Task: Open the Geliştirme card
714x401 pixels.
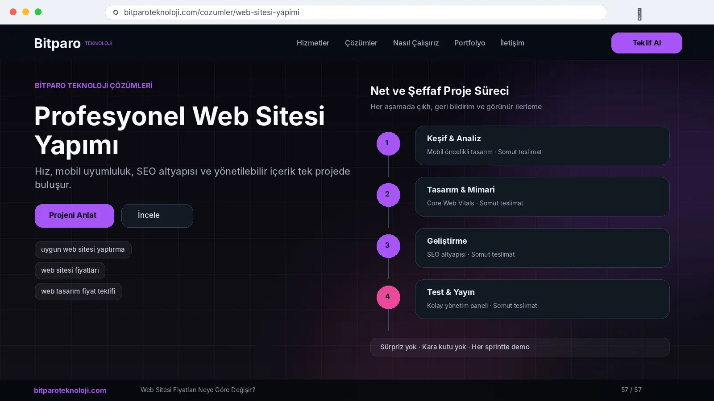Action: 542,248
